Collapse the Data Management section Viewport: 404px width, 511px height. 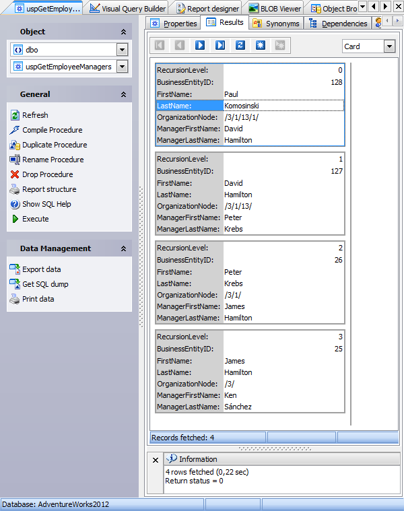[x=123, y=249]
